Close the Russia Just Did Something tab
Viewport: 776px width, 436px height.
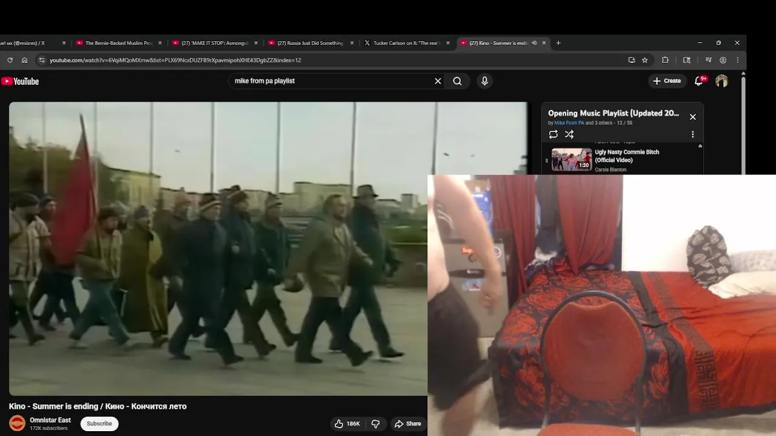pos(352,43)
